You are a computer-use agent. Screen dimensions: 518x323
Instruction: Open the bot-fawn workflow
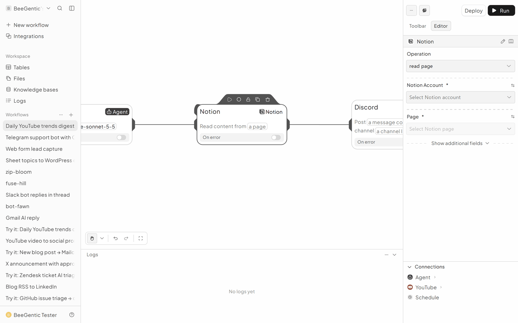coord(40,206)
